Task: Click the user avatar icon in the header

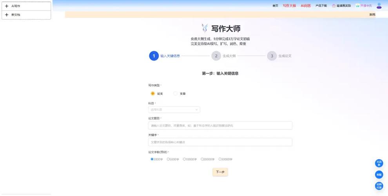Action: click(379, 6)
